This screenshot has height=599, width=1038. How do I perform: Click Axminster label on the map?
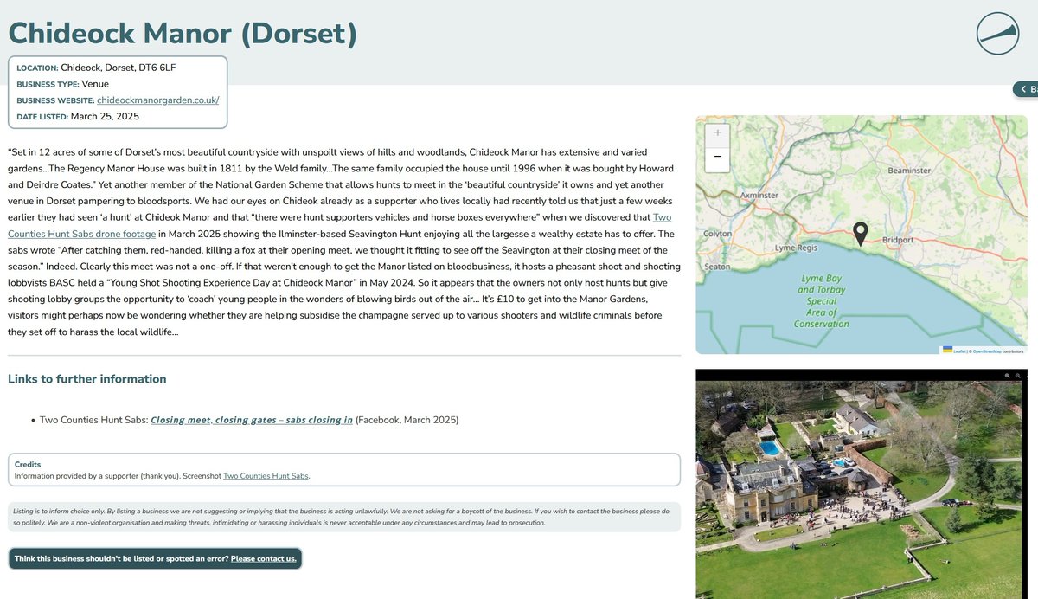(760, 196)
